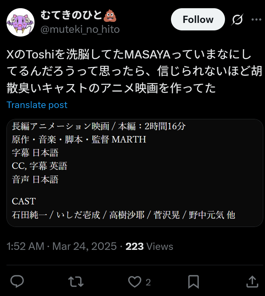The image size is (265, 296).
Task: Open the share icon menu
Action: [x=252, y=281]
